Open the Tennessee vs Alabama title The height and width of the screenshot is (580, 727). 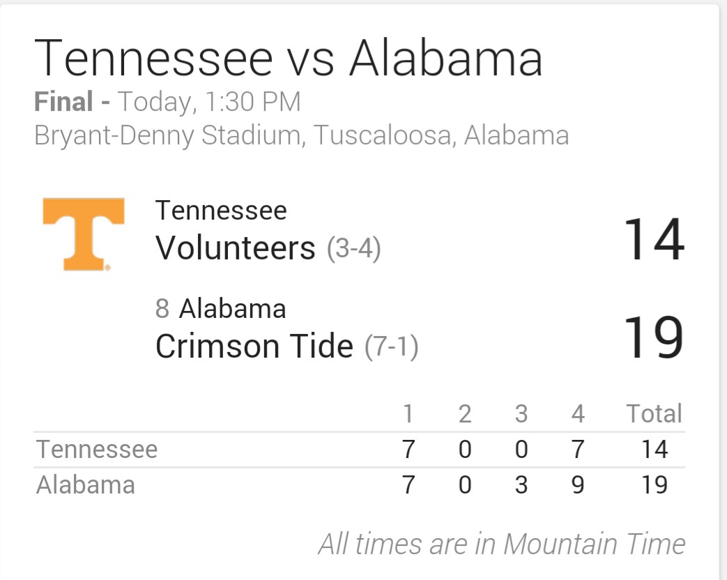(x=288, y=58)
